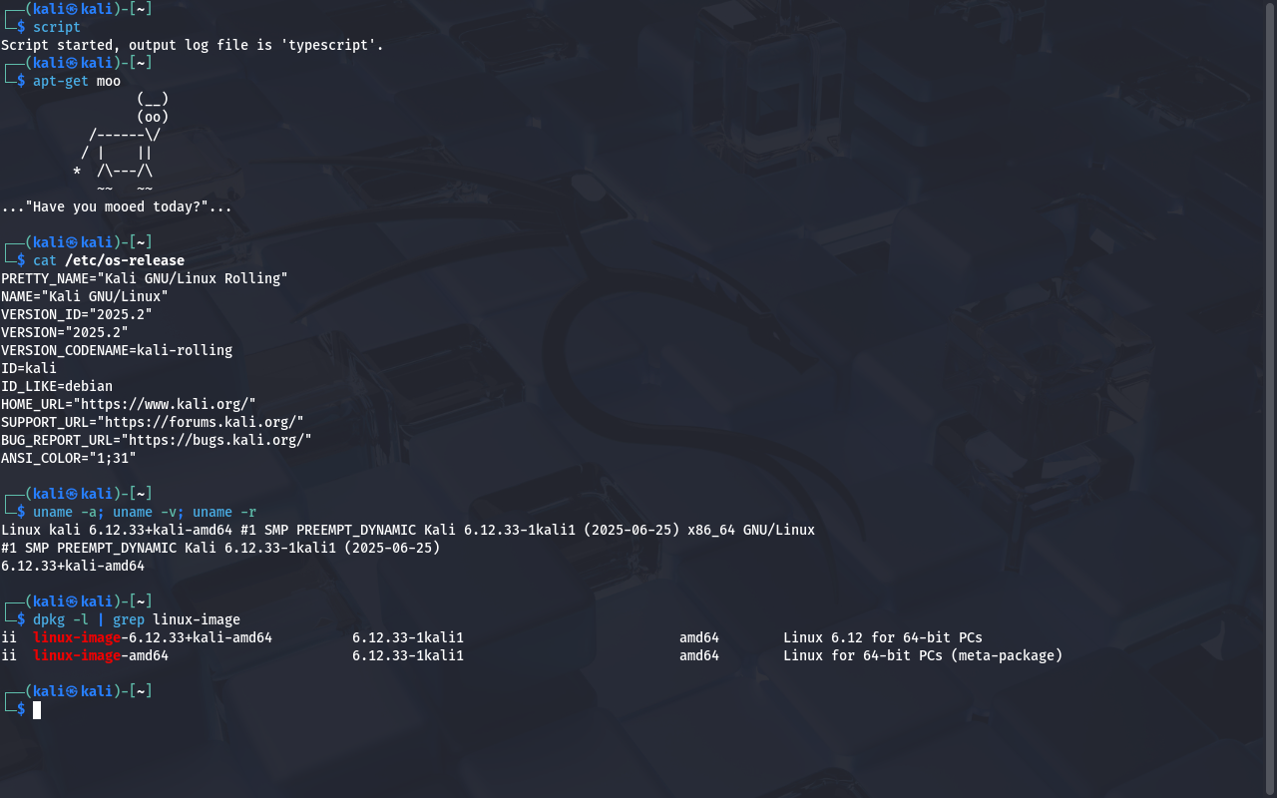Screen dimensions: 1277x798
Task: Open the https://bugs.kali.org/ bug report link
Action: (x=213, y=440)
